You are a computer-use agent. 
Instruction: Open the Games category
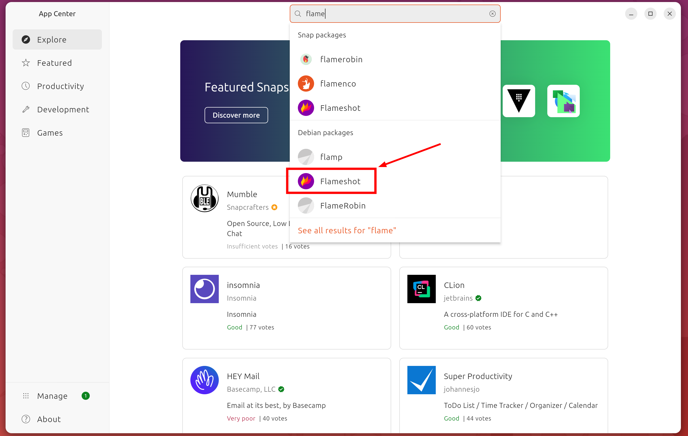[57, 133]
